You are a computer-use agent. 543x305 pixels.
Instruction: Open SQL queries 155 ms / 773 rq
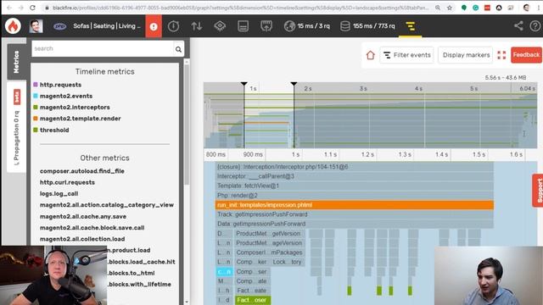367,26
